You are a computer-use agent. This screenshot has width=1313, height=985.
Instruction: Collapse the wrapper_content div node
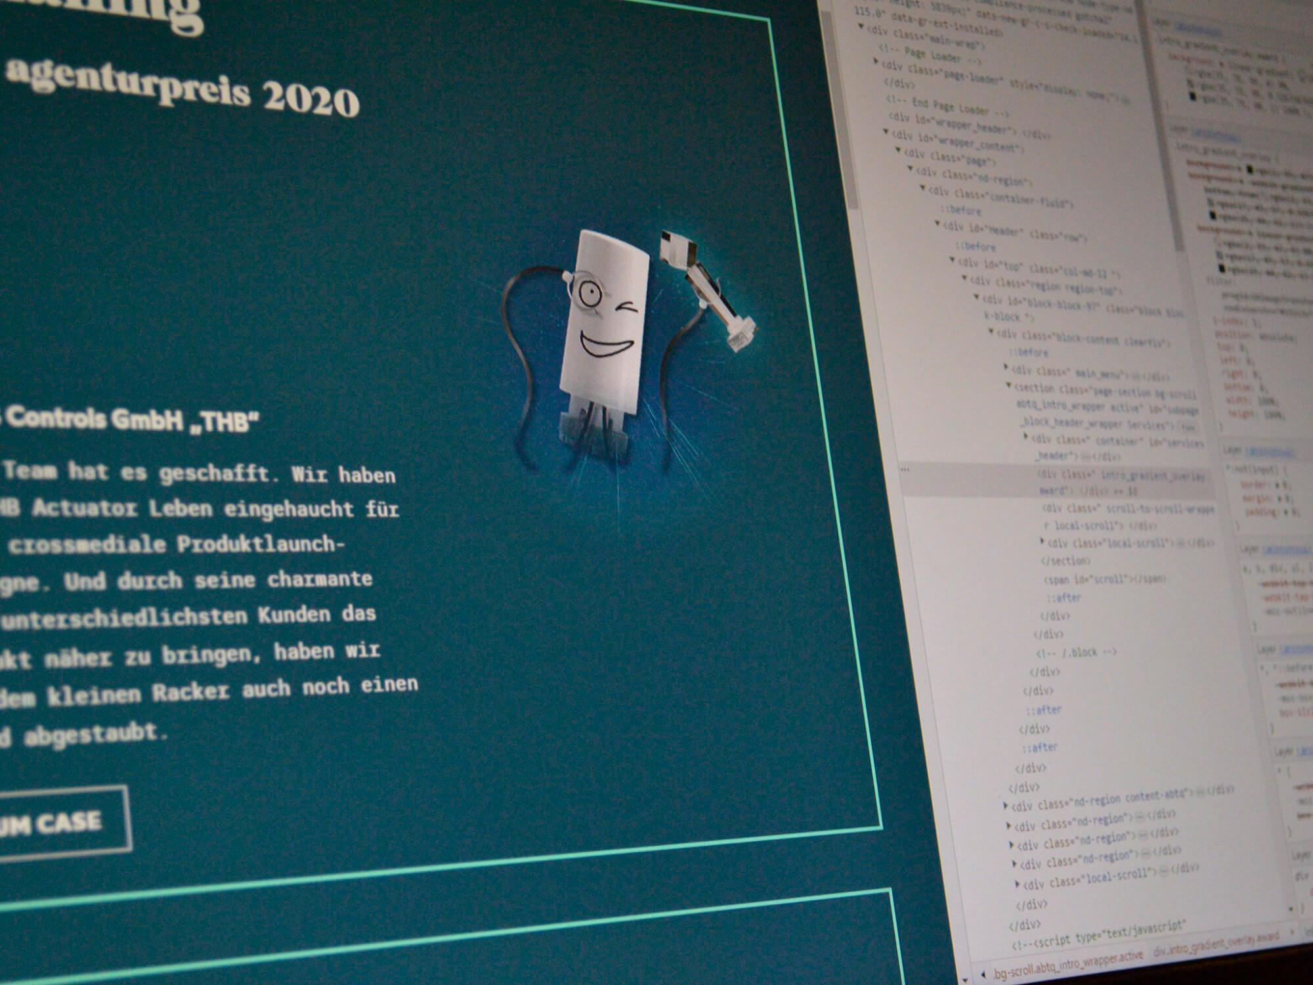point(886,132)
